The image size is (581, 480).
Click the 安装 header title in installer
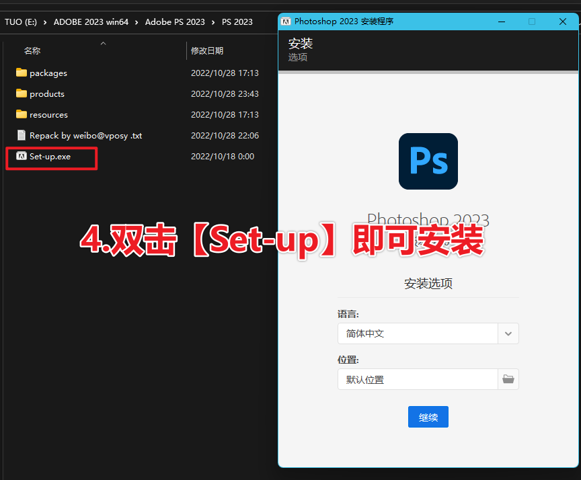pos(301,43)
